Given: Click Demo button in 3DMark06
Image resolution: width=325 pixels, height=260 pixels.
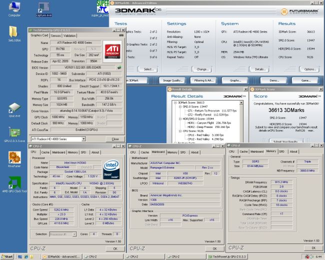Looking at the screenshot, I should (274, 80).
